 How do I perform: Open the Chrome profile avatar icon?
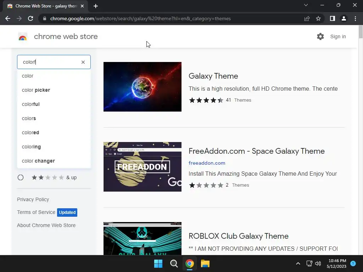pyautogui.click(x=344, y=18)
